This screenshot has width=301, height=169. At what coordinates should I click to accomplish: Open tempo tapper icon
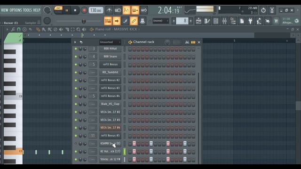(259, 21)
